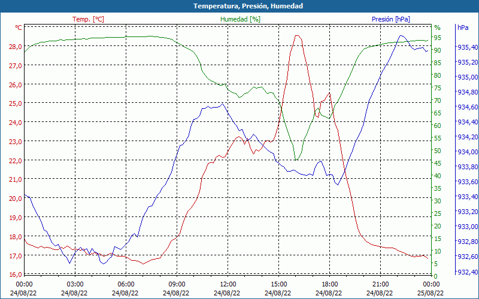Click temperature axis value 22,0

pyautogui.click(x=16, y=161)
